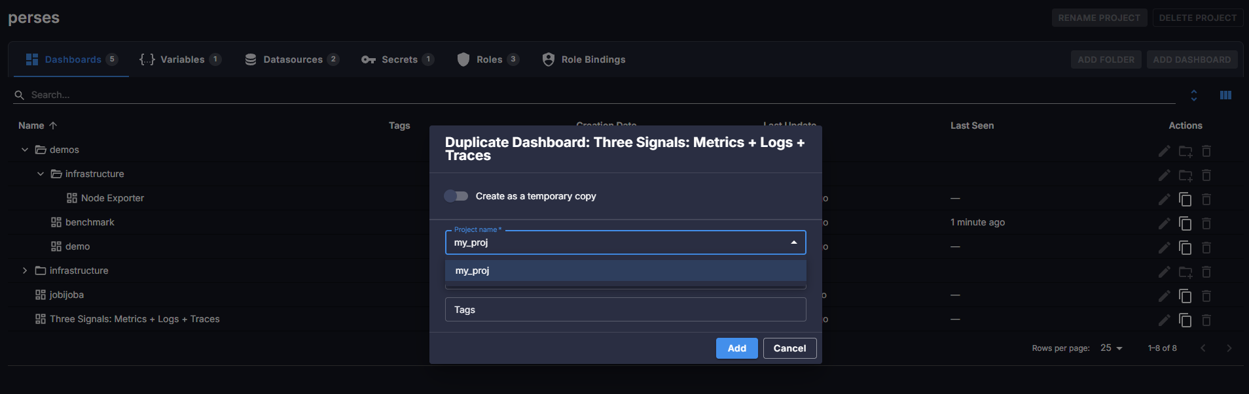Open the Project name combo box
The height and width of the screenshot is (394, 1249).
pos(625,242)
